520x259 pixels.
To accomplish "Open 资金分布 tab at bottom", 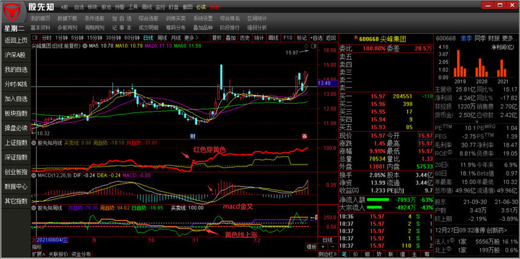I will (80, 254).
